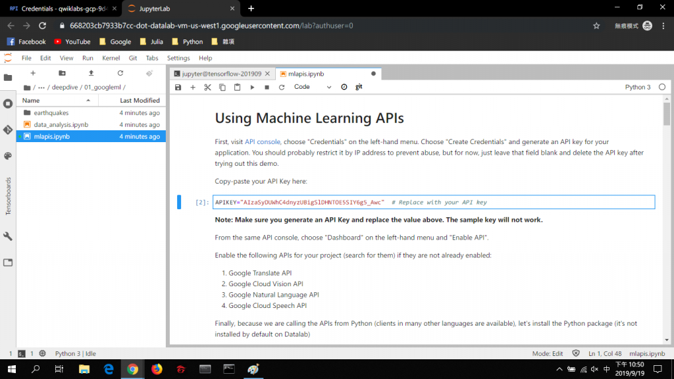Click the new folder icon
This screenshot has width=674, height=379.
point(62,73)
